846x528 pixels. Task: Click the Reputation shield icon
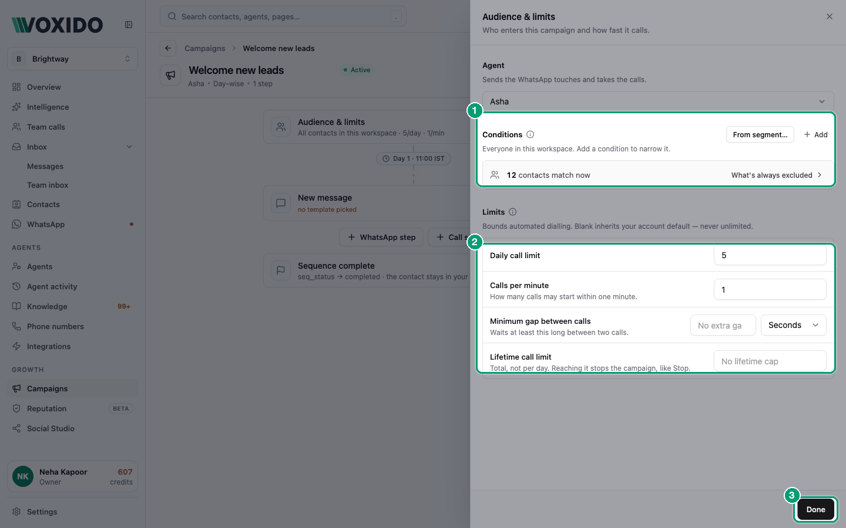[x=16, y=408]
